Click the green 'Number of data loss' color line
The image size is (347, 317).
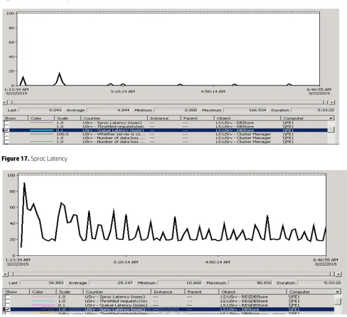(x=42, y=141)
